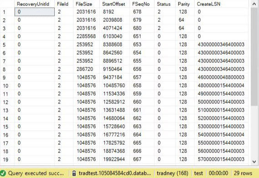Click StartOffset value 12582912
Screen dimensions: 259x178
click(114, 102)
